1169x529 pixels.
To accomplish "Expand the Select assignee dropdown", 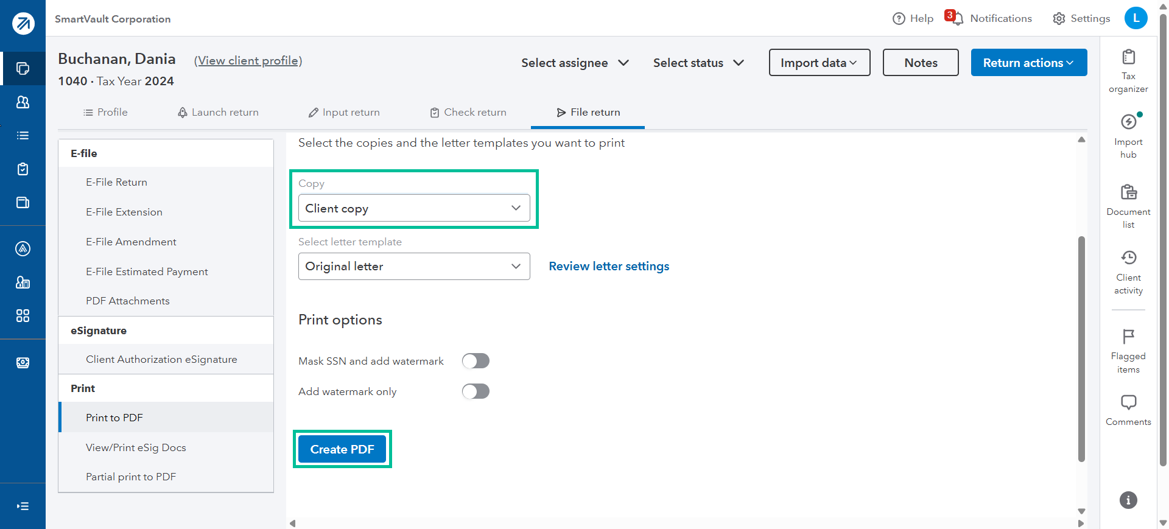I will (575, 63).
